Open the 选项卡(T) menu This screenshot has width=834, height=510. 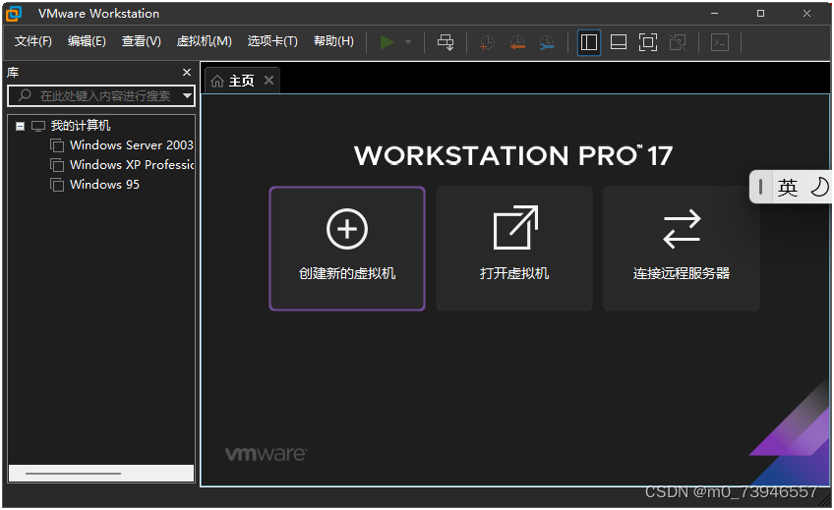(x=272, y=41)
